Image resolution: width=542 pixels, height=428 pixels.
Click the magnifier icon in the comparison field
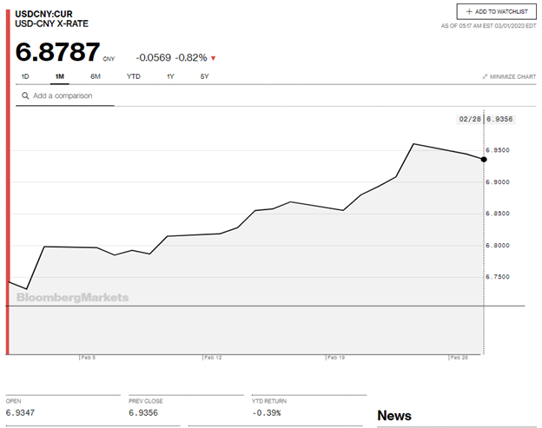[x=25, y=95]
